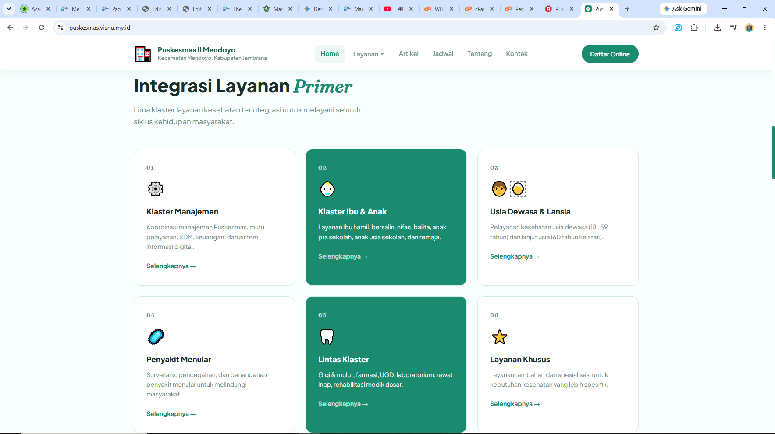Bookmark this page with the star icon
This screenshot has height=434, width=775.
(656, 28)
